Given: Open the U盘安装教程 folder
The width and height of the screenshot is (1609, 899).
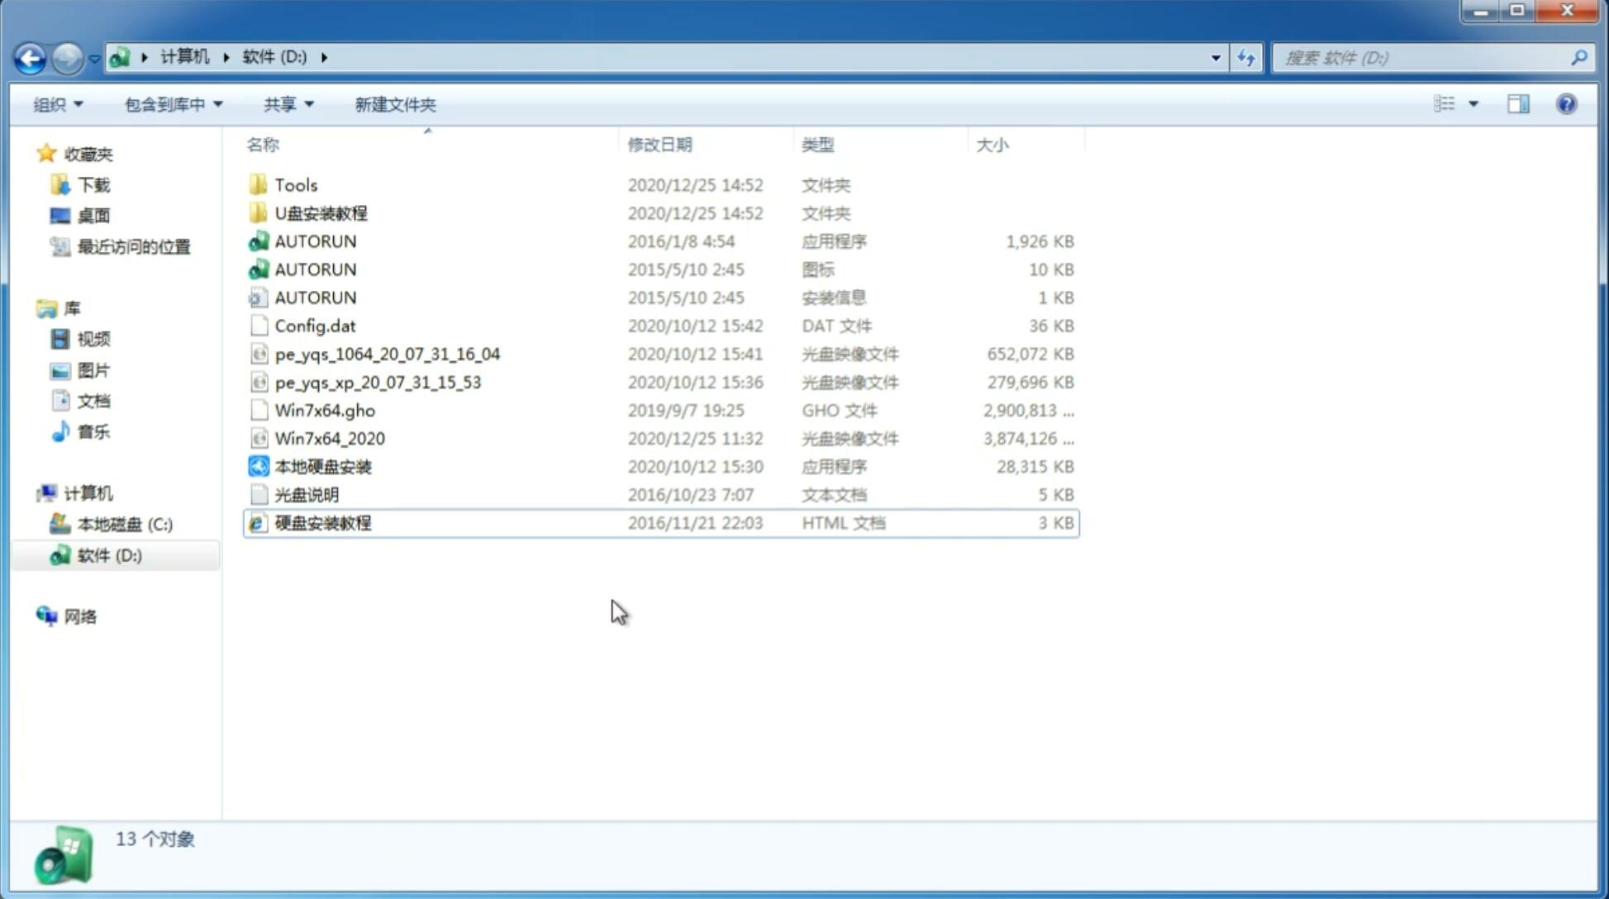Looking at the screenshot, I should tap(321, 212).
